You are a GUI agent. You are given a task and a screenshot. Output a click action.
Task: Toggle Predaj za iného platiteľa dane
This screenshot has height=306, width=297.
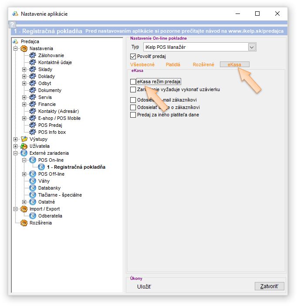133,115
